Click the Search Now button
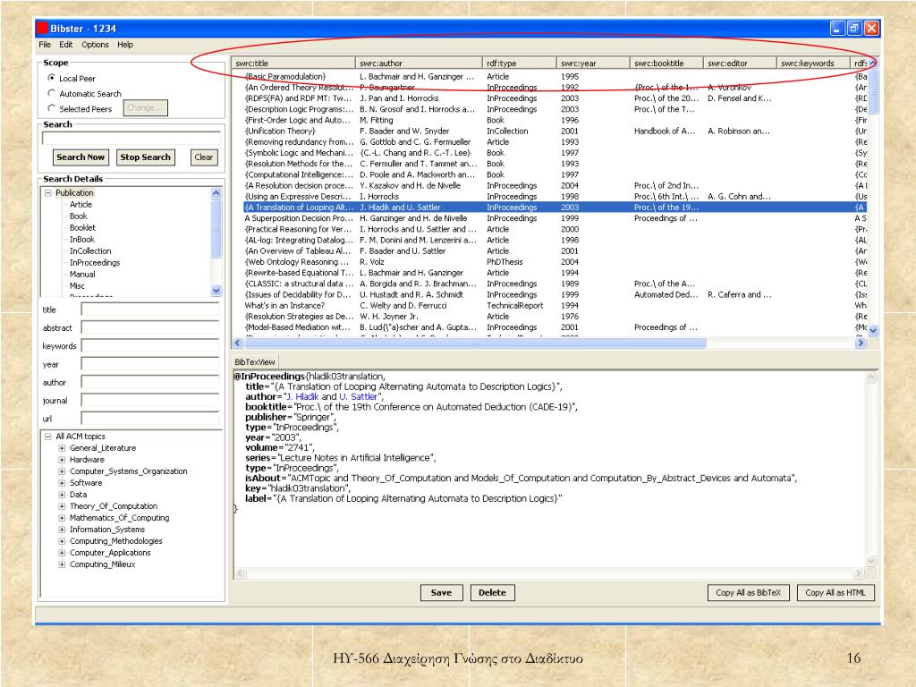 point(81,157)
